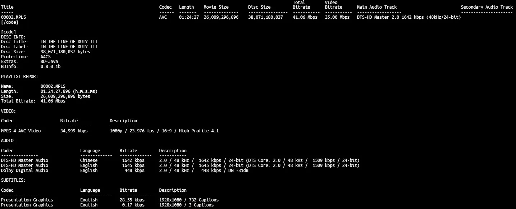Click the PLAYLIST REPORT: heading

[x=21, y=77]
